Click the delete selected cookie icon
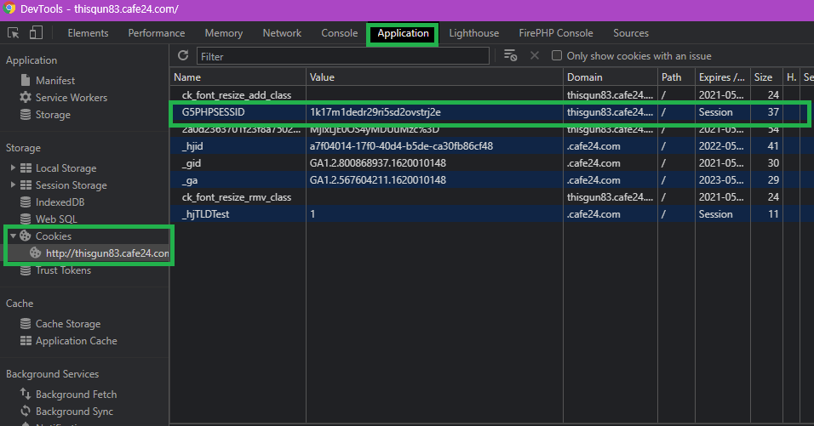This screenshot has width=814, height=426. [535, 55]
